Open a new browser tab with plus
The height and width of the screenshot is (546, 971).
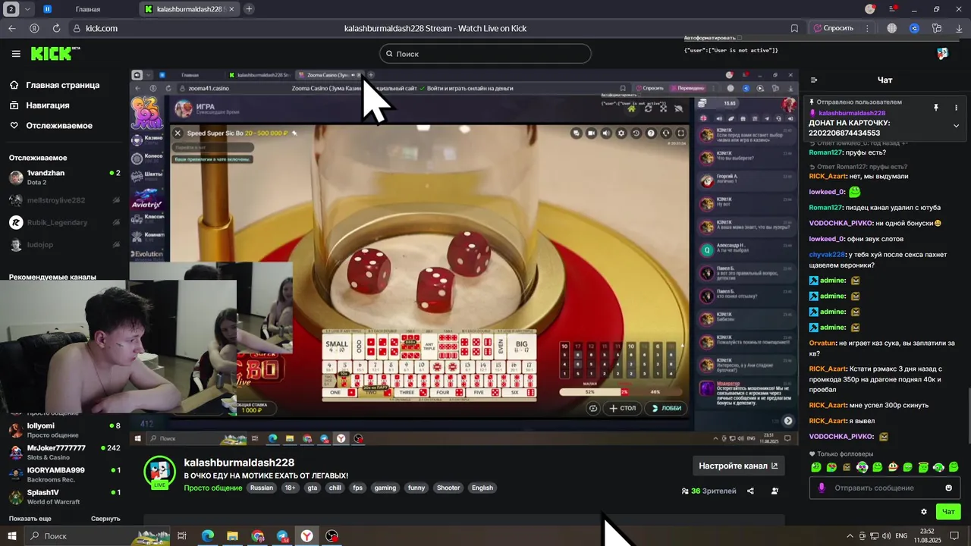pyautogui.click(x=249, y=9)
